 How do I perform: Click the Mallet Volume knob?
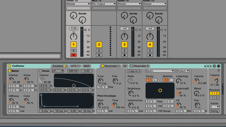tap(11, 80)
